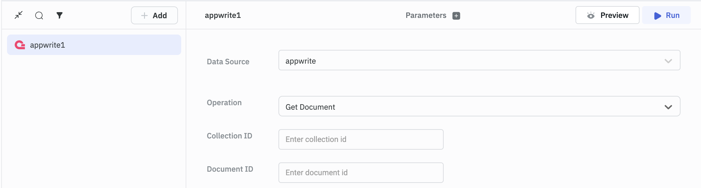Focus the Document ID input field
This screenshot has width=701, height=188.
361,173
